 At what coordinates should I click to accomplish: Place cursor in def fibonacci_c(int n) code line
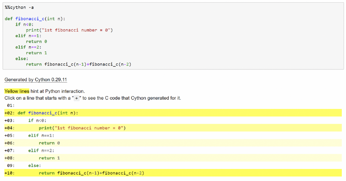[x=35, y=19]
